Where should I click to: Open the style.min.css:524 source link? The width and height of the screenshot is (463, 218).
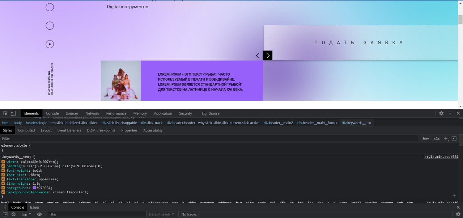[x=441, y=157]
